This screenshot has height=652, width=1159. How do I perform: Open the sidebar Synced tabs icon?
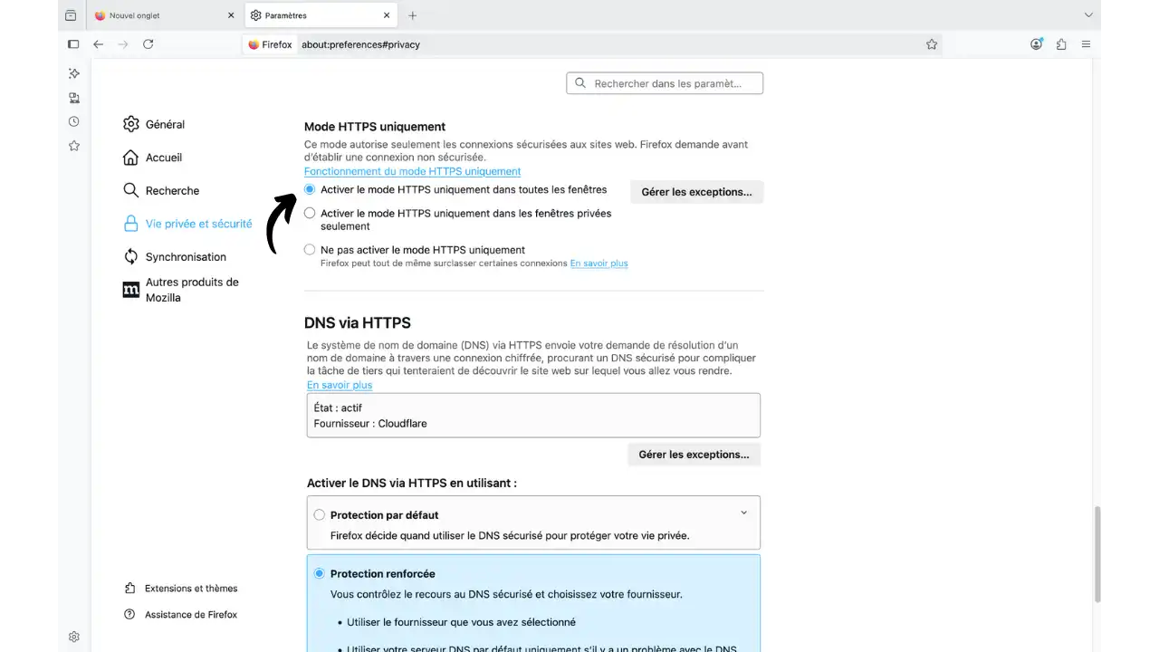(73, 98)
